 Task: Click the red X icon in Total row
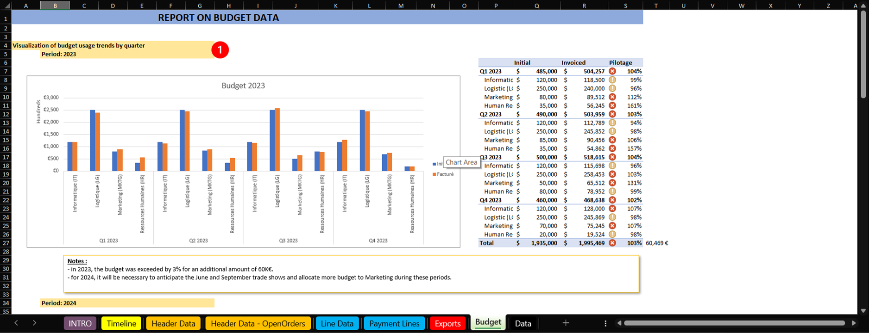click(612, 243)
